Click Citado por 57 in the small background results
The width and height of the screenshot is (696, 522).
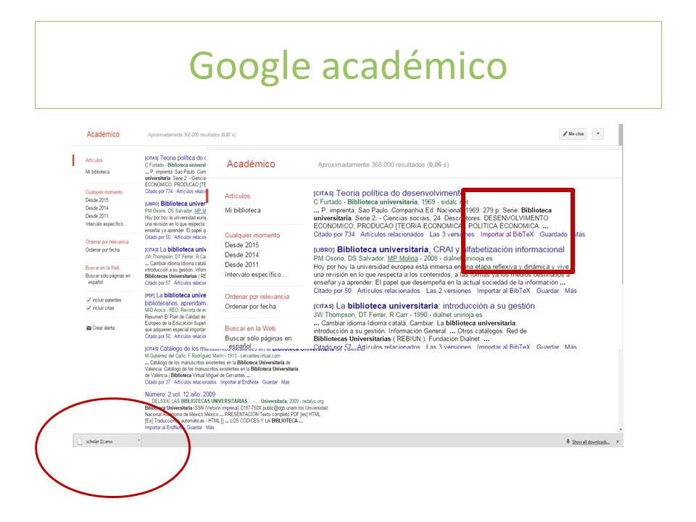(157, 283)
